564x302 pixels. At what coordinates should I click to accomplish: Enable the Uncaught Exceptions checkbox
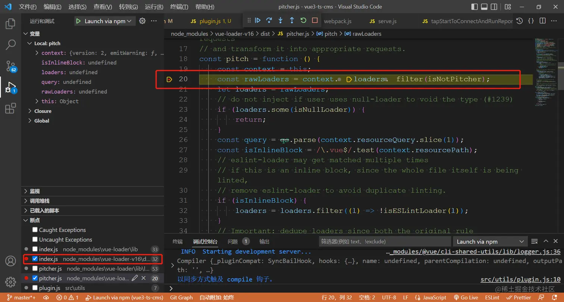click(35, 239)
